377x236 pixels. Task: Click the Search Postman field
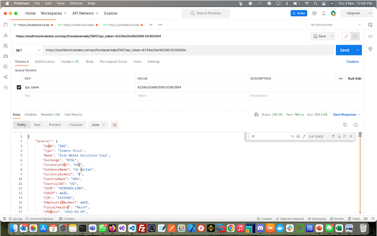pyautogui.click(x=206, y=13)
